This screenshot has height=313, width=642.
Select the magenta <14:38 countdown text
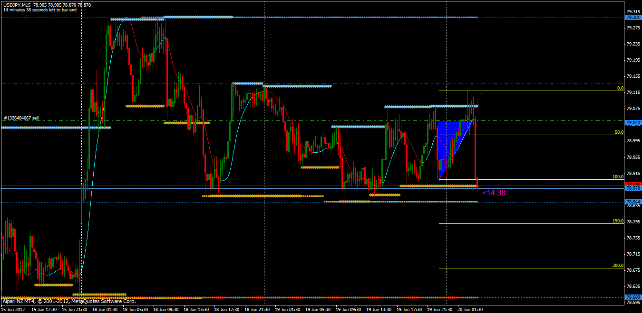tap(494, 193)
